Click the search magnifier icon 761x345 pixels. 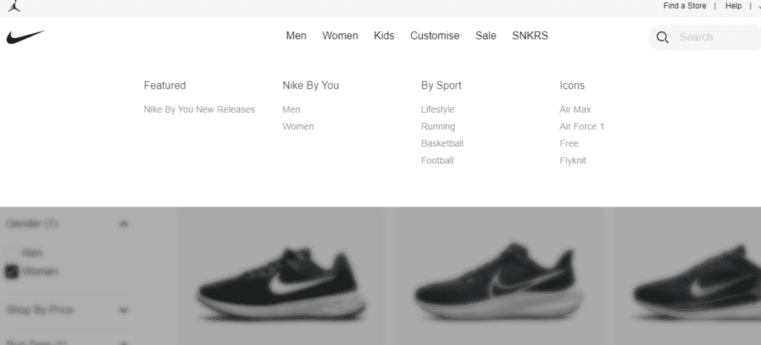(662, 37)
